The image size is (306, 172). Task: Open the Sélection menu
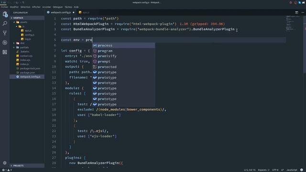pos(25,7)
